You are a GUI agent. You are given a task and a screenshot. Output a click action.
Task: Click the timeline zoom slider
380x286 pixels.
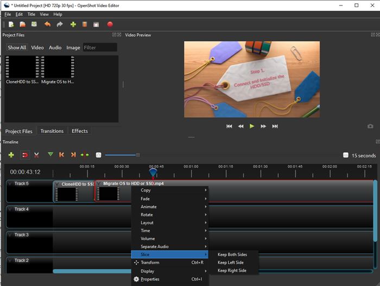pyautogui.click(x=138, y=155)
